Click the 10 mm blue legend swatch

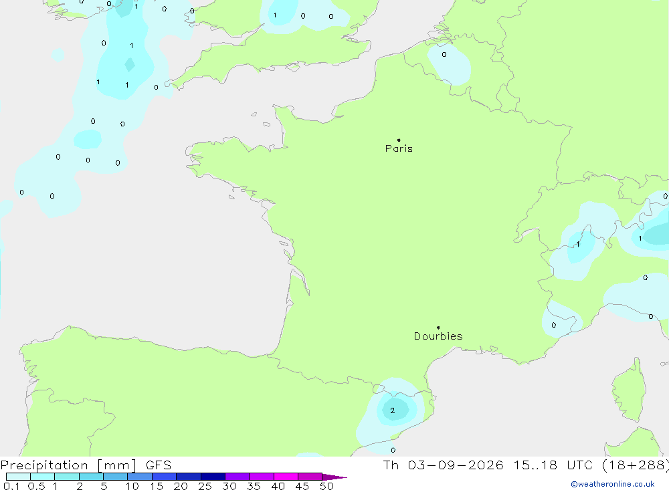(140, 477)
